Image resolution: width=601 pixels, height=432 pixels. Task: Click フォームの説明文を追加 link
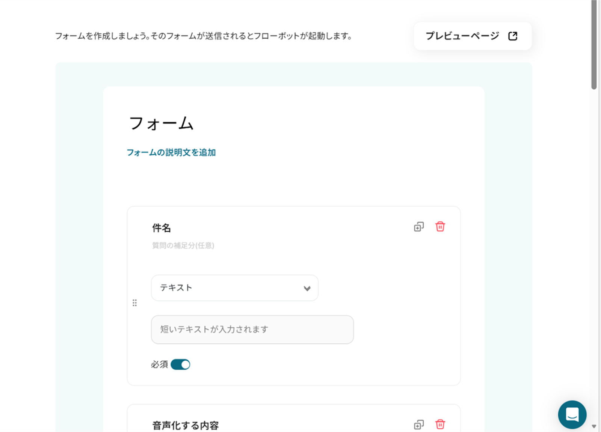(171, 152)
